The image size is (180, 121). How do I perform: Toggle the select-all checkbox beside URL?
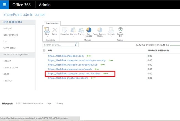[44, 50]
